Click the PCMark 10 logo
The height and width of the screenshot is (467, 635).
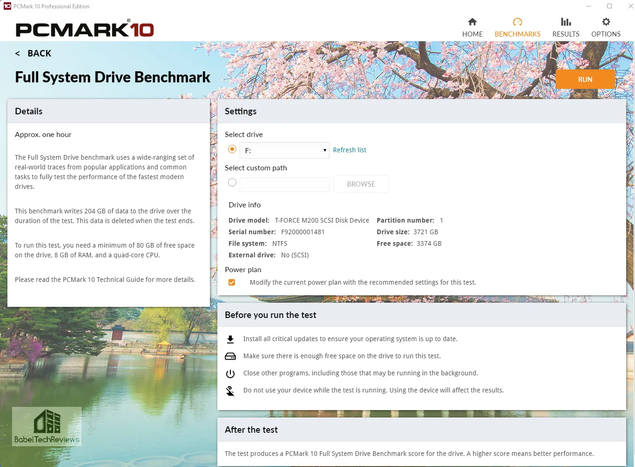coord(85,29)
